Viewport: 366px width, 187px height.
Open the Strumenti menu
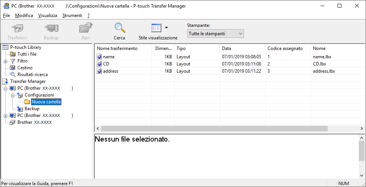72,16
